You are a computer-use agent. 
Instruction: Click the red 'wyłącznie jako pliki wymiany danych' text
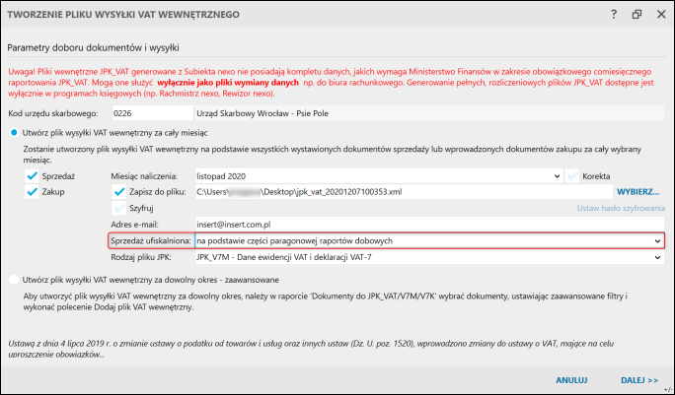coord(228,83)
